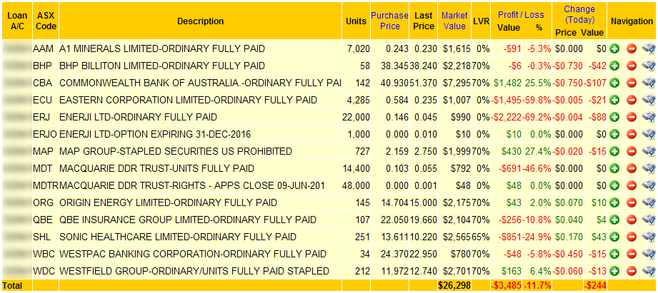Click the 38.345 purchase price for BHP

tap(397, 66)
